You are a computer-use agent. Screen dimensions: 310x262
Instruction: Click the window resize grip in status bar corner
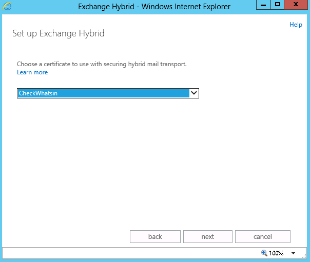[x=304, y=256]
